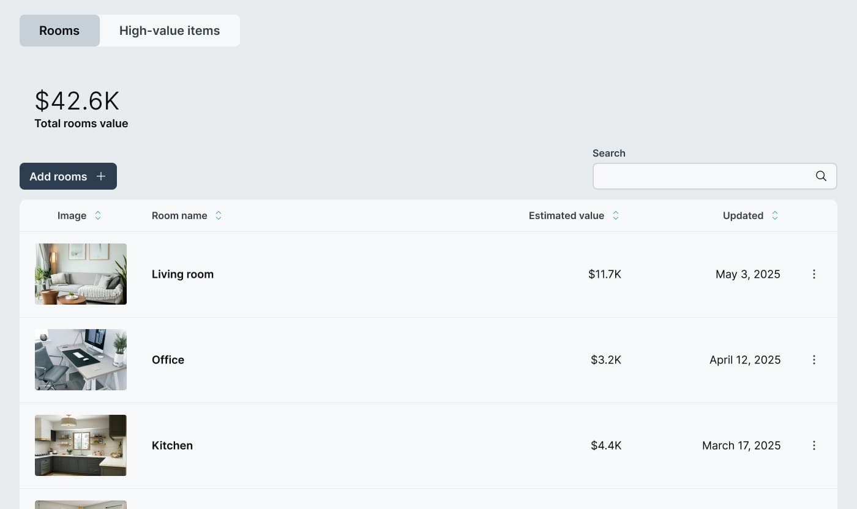The height and width of the screenshot is (509, 857).
Task: Click the $42.6K total value figure
Action: pos(77,101)
